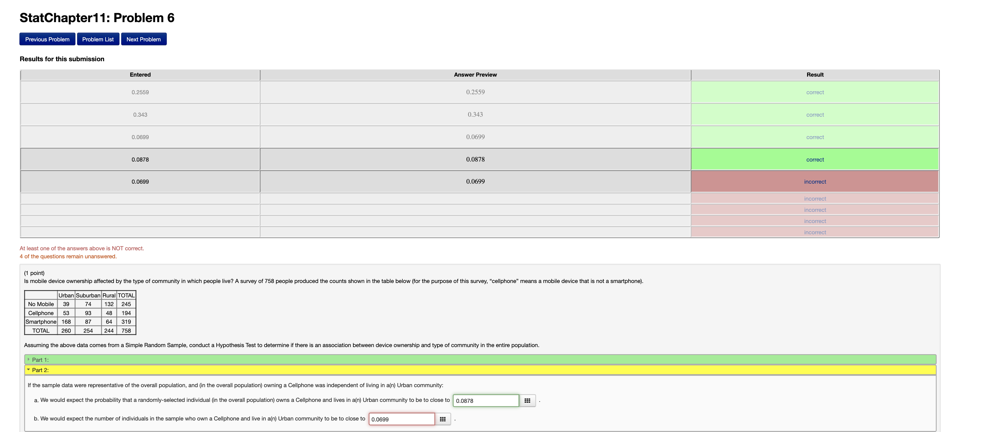Click the last incorrect link in results table
Screen dimensions: 1007x432
point(815,232)
